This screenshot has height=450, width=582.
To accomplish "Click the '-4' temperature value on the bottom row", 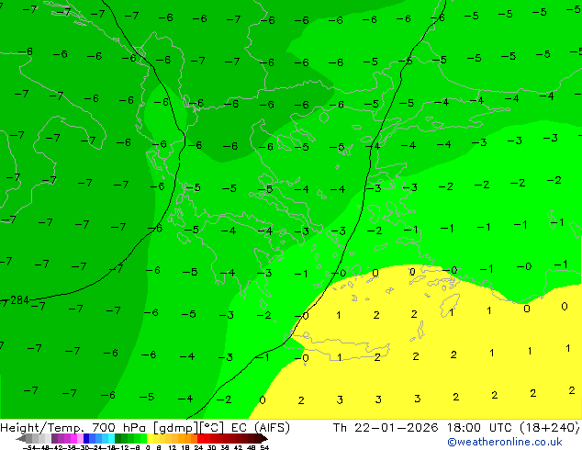I will tap(185, 399).
